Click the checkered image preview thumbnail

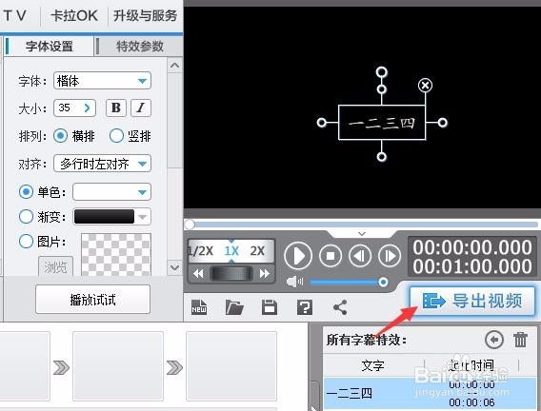116,255
